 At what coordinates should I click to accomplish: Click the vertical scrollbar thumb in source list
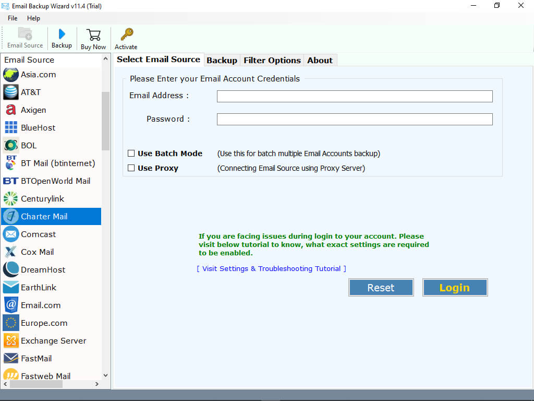(105, 121)
